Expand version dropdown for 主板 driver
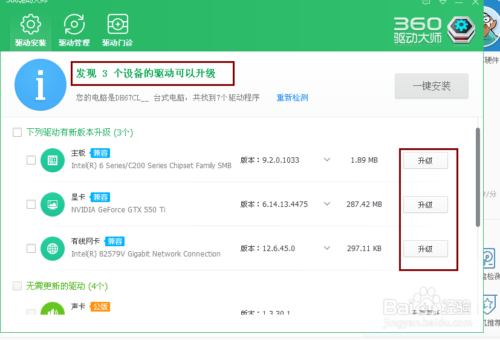500x340 pixels. pyautogui.click(x=327, y=160)
